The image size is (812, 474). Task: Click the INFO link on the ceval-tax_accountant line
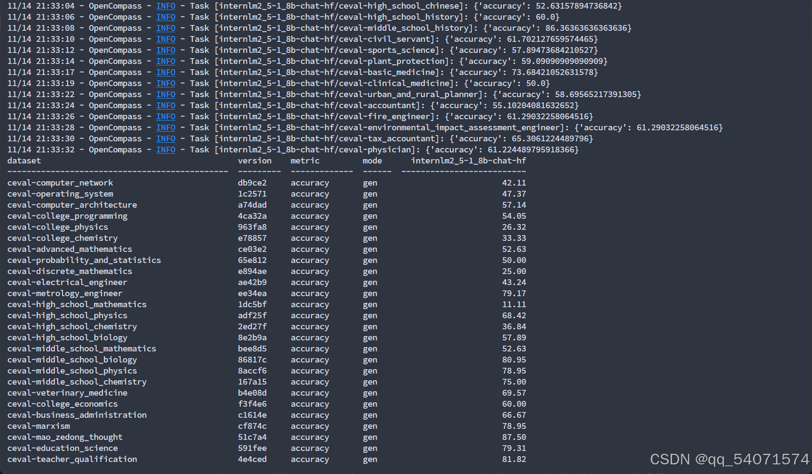pyautogui.click(x=166, y=138)
